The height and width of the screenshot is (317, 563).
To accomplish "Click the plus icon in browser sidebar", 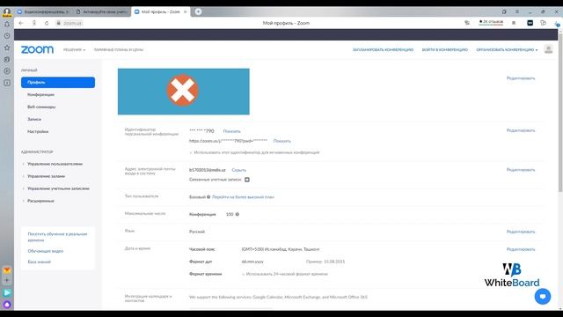I will coord(7,280).
